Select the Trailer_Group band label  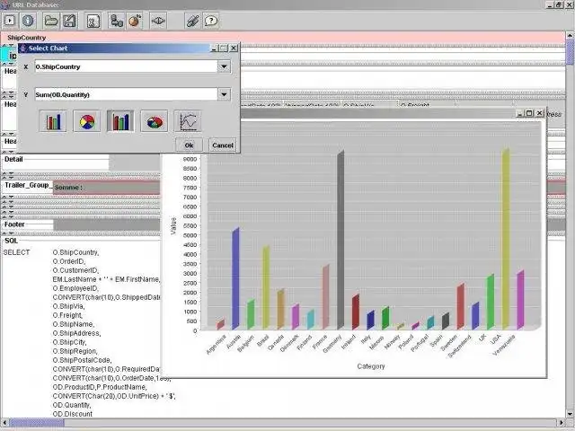[27, 185]
